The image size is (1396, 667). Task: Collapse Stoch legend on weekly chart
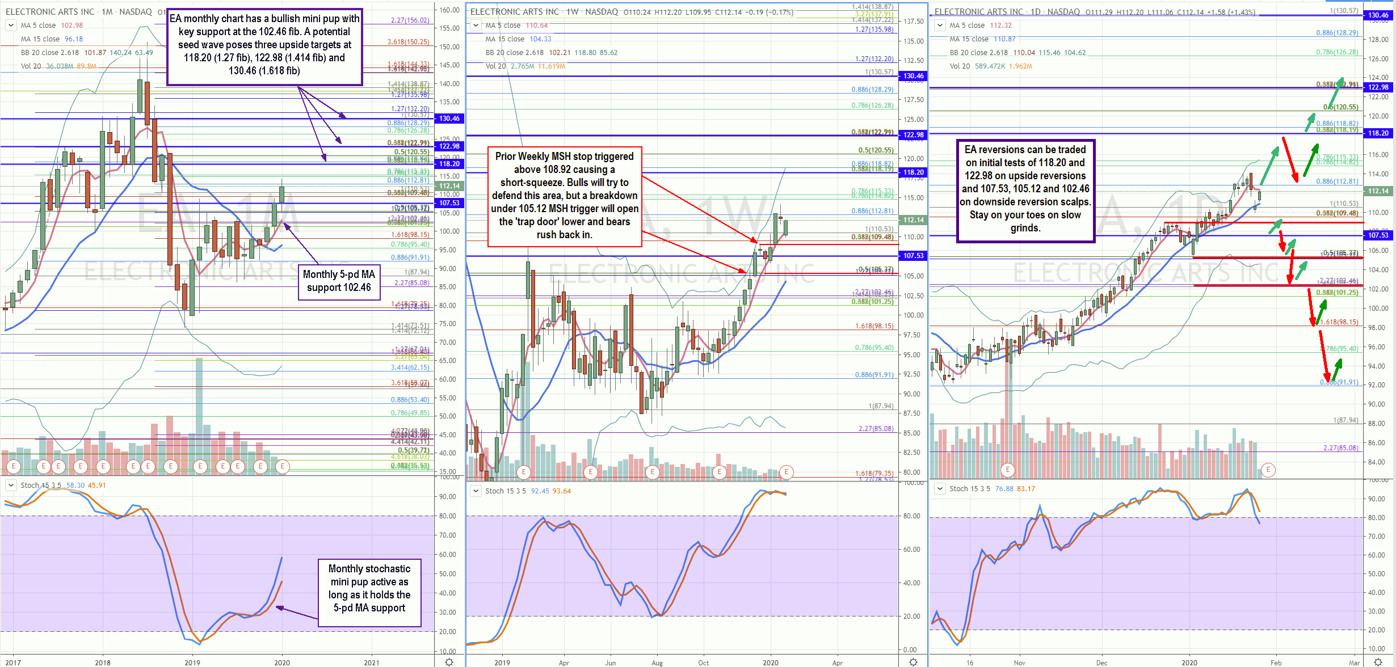pyautogui.click(x=475, y=491)
